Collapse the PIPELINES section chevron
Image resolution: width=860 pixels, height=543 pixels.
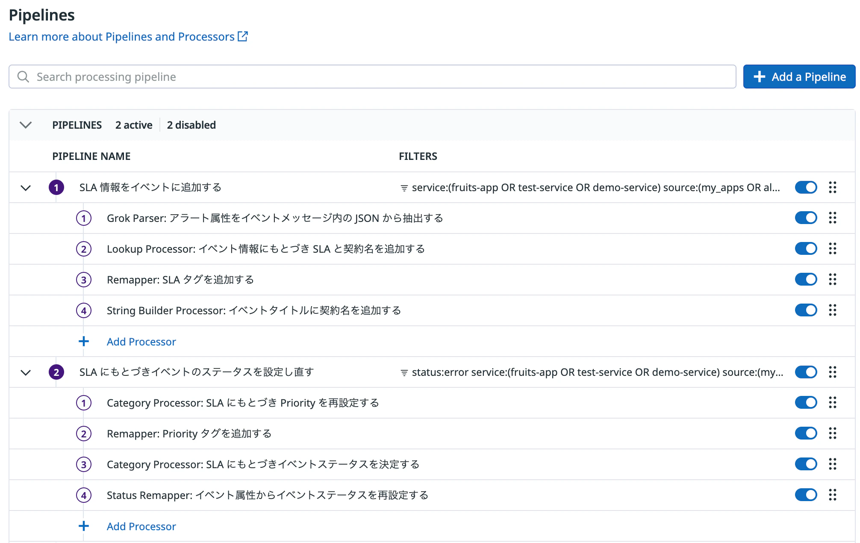[26, 125]
